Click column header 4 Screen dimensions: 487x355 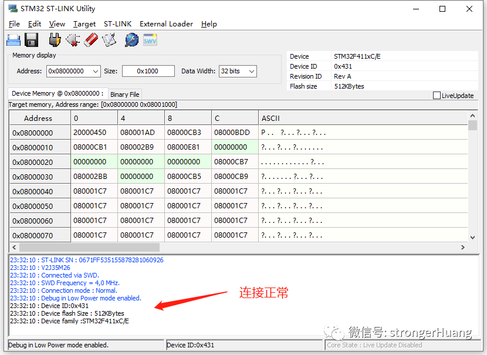[141, 119]
